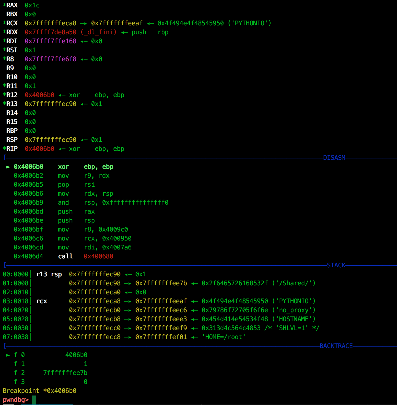
Task: Click stack address 0x7fffffffeca0
Action: [x=95, y=292]
